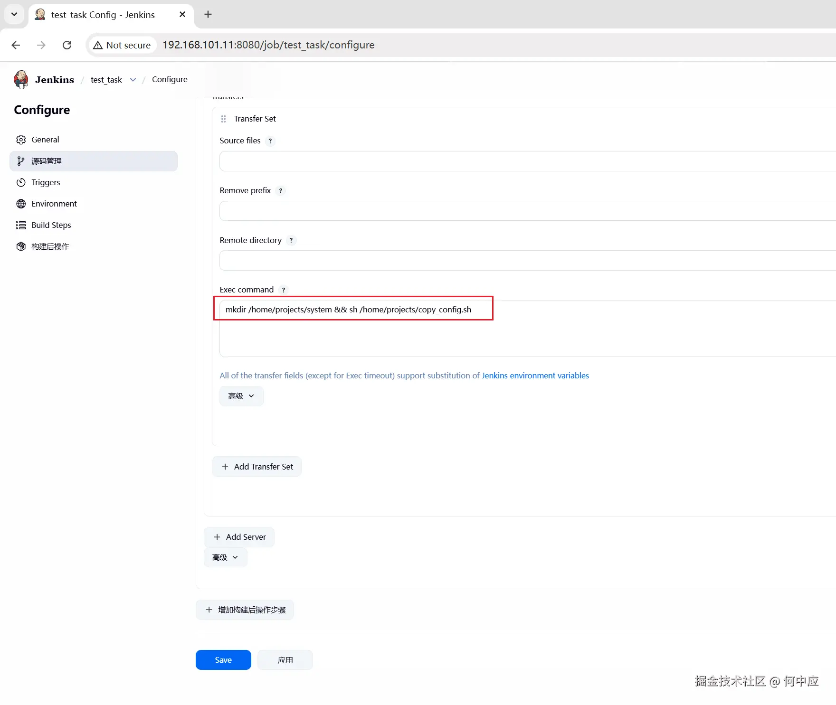Click 增加构建后操作步骤 button

(245, 610)
